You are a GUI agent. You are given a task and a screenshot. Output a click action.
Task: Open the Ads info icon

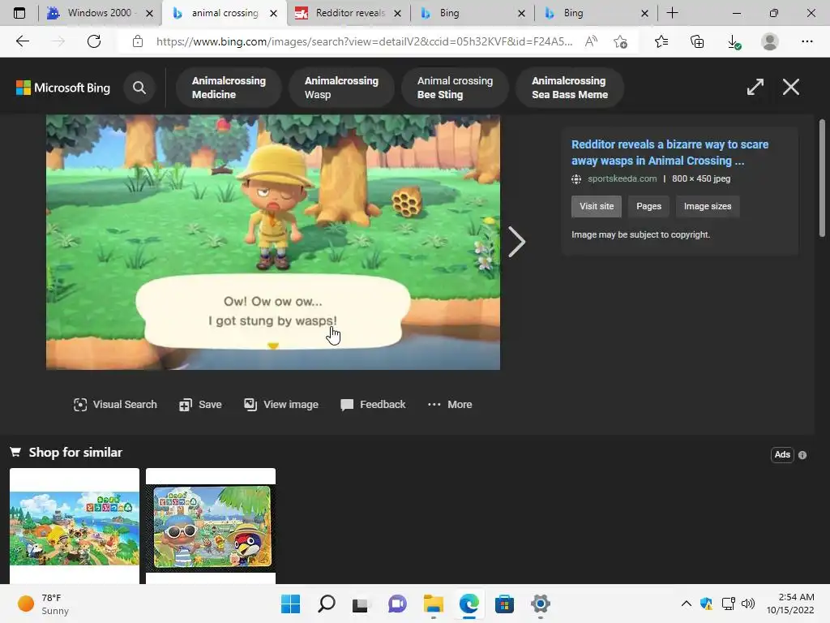(802, 455)
